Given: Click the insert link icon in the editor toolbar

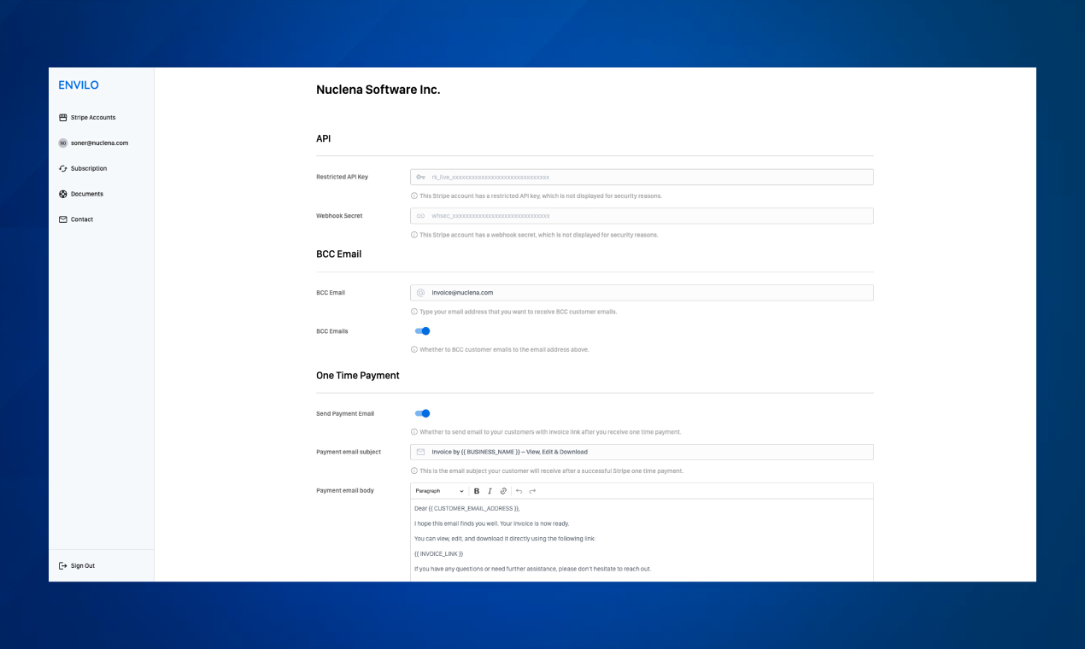Looking at the screenshot, I should (503, 491).
